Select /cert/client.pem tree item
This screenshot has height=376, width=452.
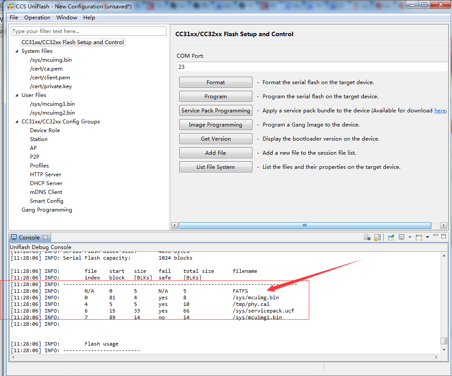(50, 78)
